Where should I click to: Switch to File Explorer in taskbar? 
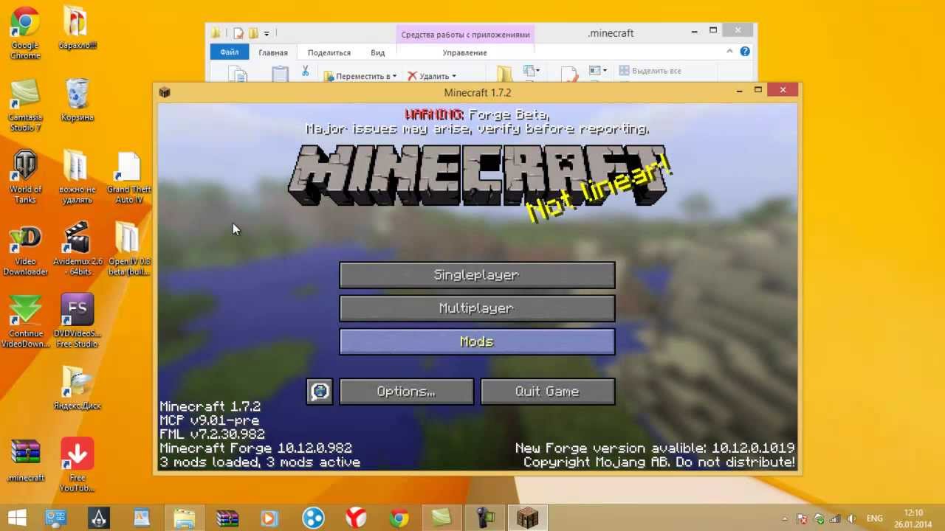(184, 518)
